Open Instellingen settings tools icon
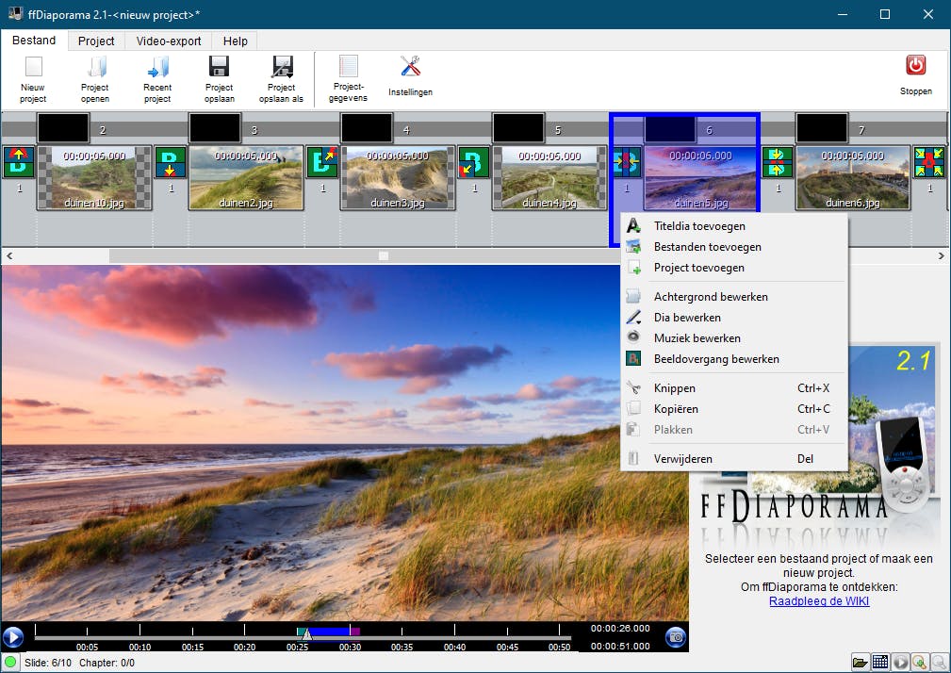 (410, 68)
